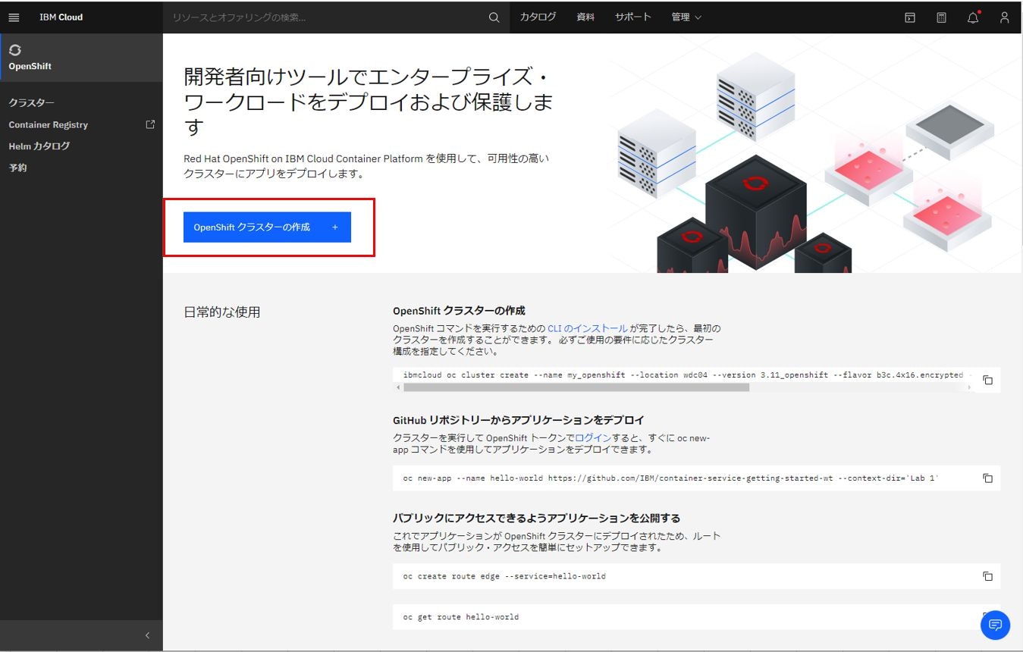Open the chat support bubble
The width and height of the screenshot is (1023, 652).
click(995, 625)
